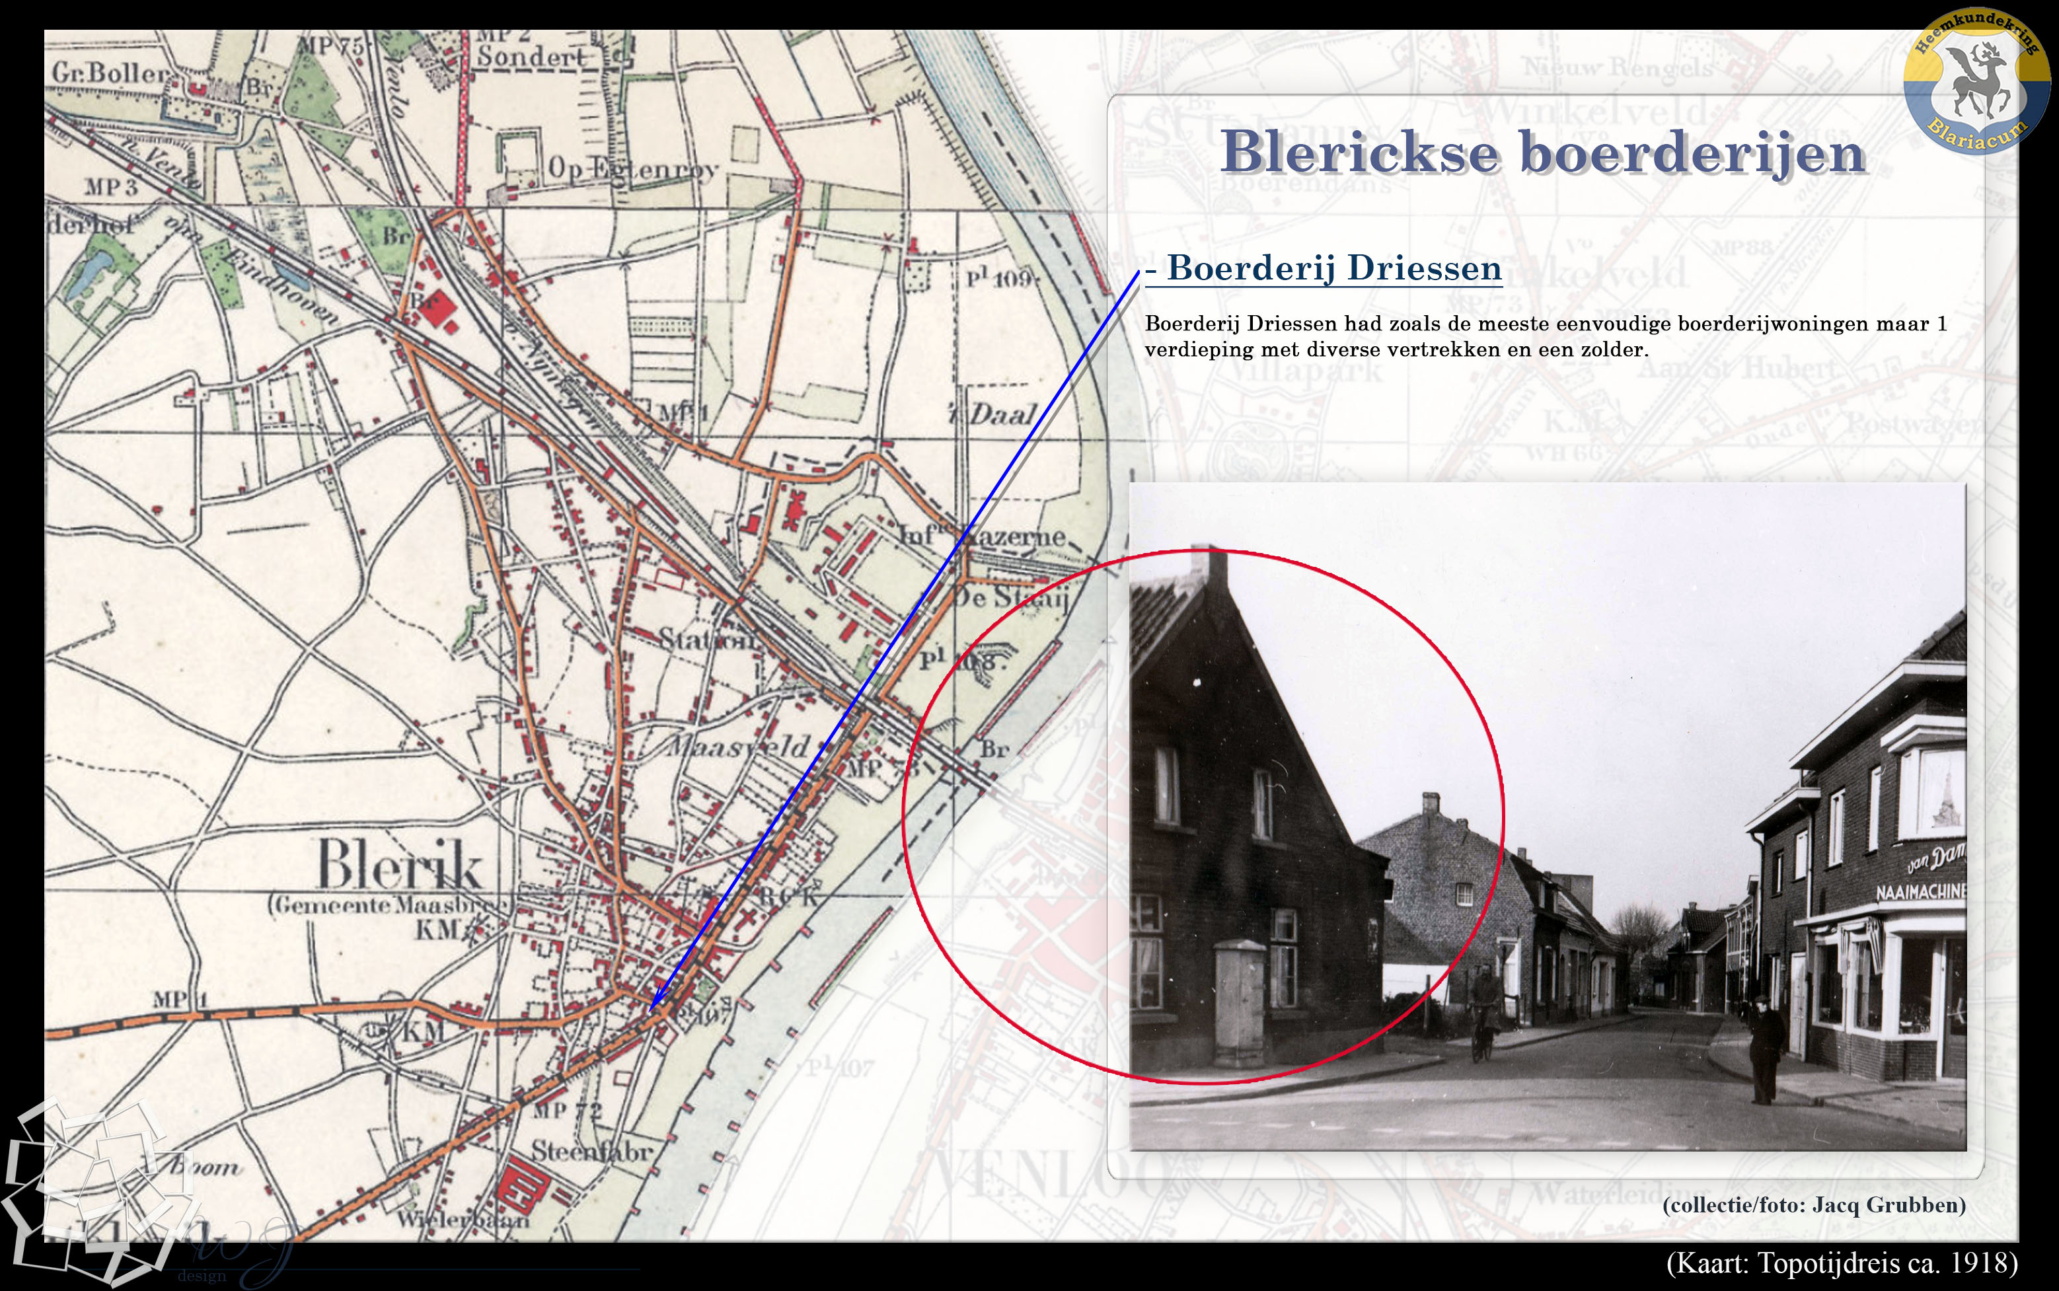The height and width of the screenshot is (1291, 2059).
Task: Click the collectie/foto Jacq Grubben credit
Action: click(x=1814, y=1204)
